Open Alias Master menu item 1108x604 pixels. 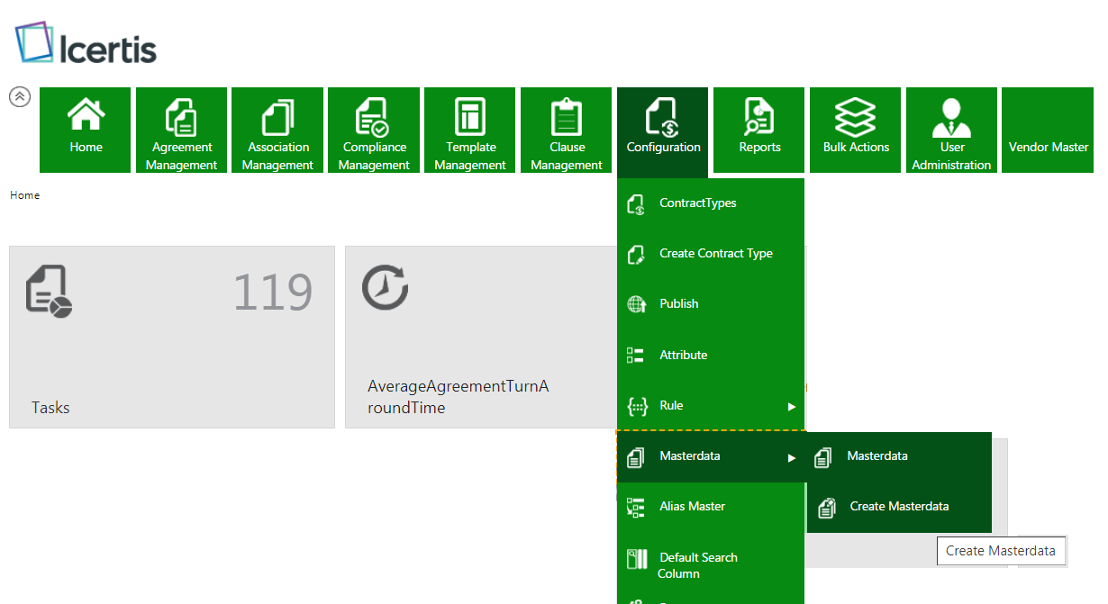tap(692, 507)
